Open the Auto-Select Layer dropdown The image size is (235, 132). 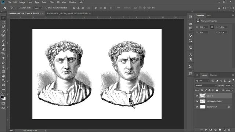[38, 8]
